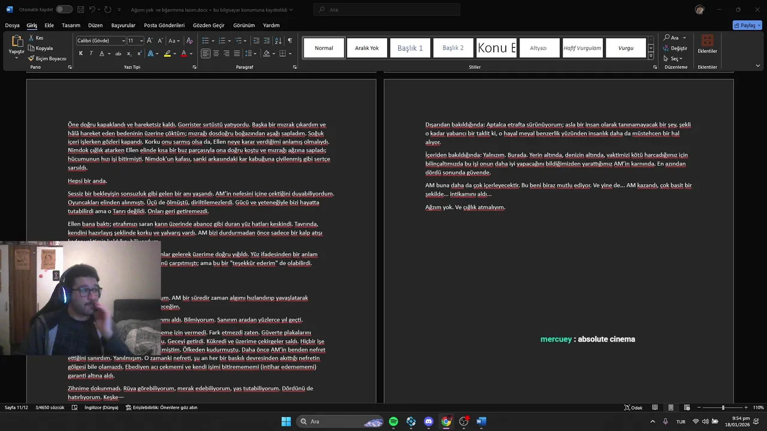Apply red font color
This screenshot has width=767, height=431.
click(184, 53)
